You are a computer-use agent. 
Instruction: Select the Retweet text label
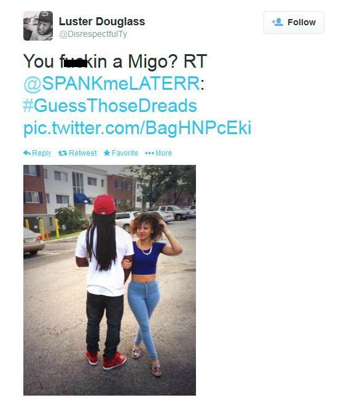[82, 153]
